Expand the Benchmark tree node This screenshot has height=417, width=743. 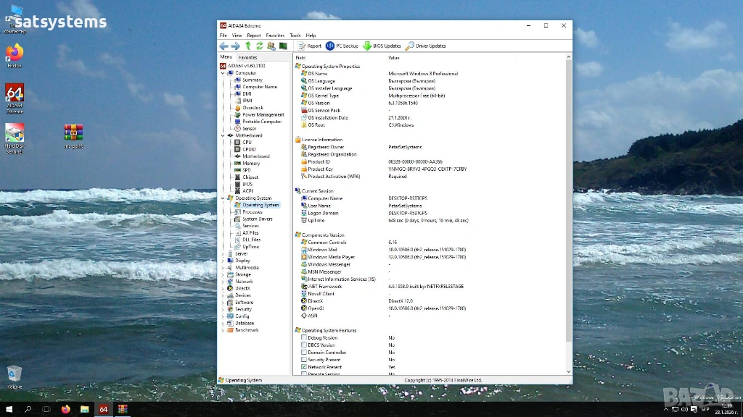point(223,330)
